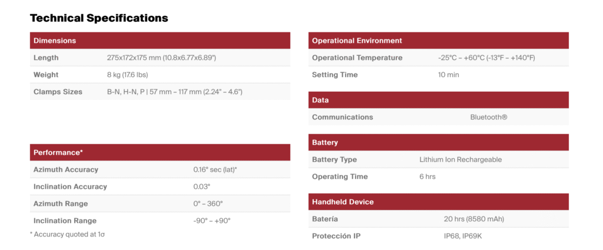
Task: Select the Azimuth Range value
Action: [208, 204]
